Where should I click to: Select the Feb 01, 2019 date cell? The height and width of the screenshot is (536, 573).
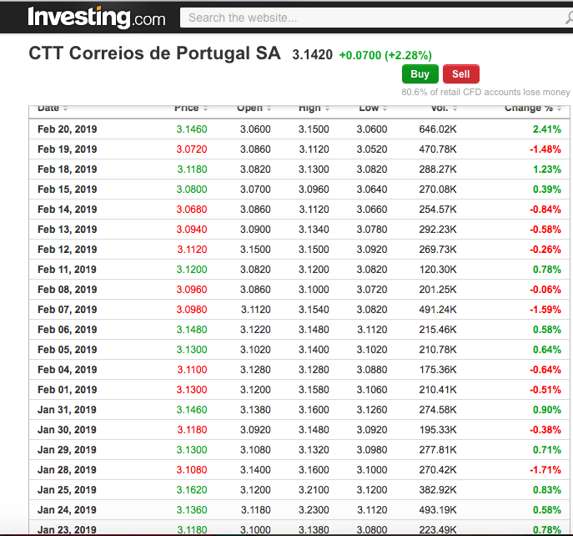68,390
